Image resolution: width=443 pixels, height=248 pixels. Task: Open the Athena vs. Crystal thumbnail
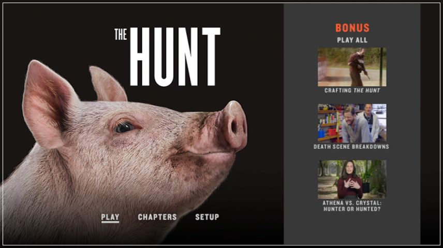352,179
